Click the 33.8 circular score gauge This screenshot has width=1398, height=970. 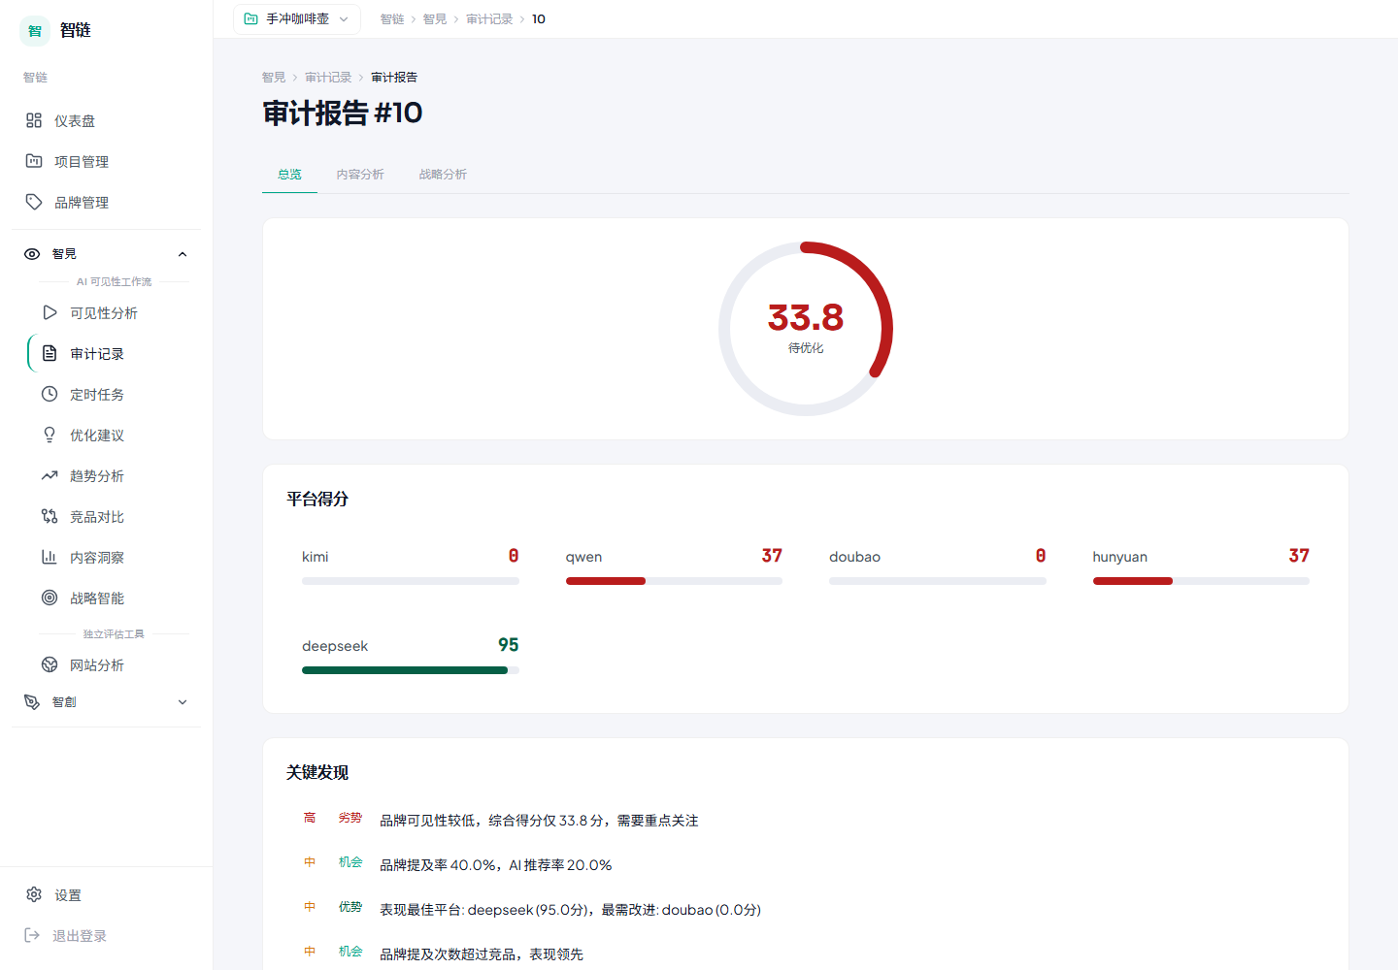(x=806, y=329)
